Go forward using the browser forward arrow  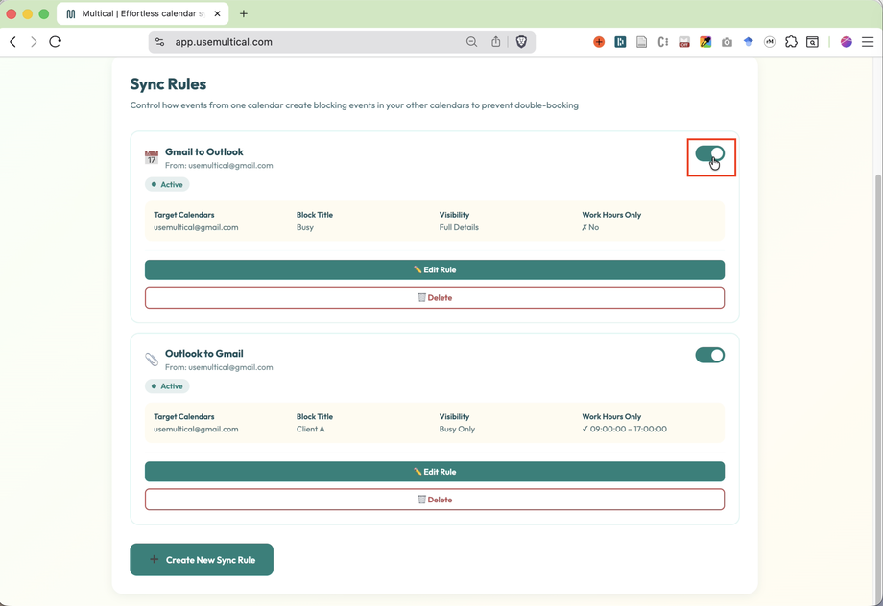tap(34, 41)
